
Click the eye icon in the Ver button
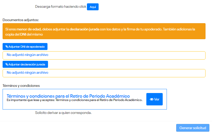click(152, 99)
